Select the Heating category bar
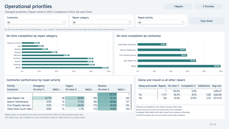This screenshot has height=129, width=229. point(39,52)
